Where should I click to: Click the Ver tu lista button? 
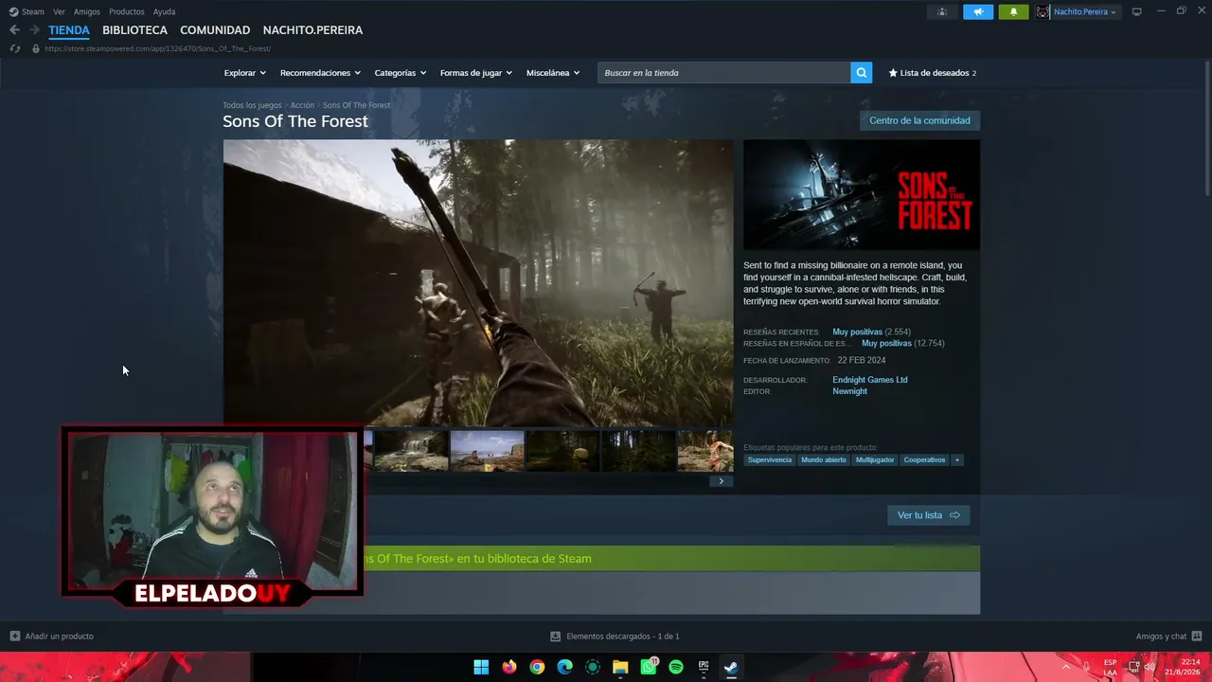coord(928,515)
